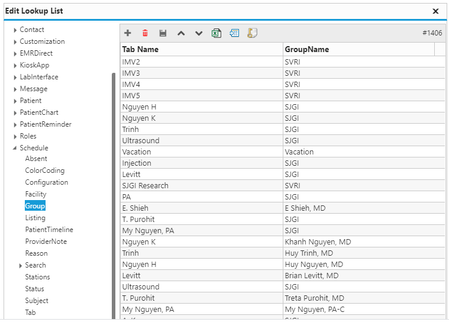This screenshot has height=322, width=449.
Task: Expand the PatientReminder tree node
Action: 15,125
